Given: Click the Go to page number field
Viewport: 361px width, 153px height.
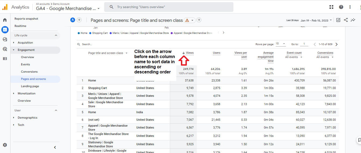Looking at the screenshot, I should [x=304, y=44].
